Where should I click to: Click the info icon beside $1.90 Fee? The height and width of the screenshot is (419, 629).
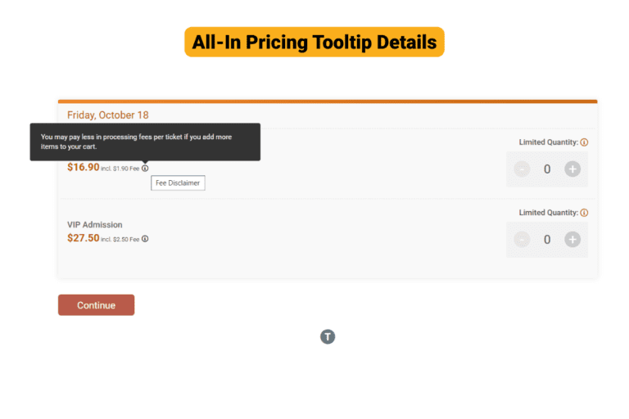pyautogui.click(x=145, y=168)
